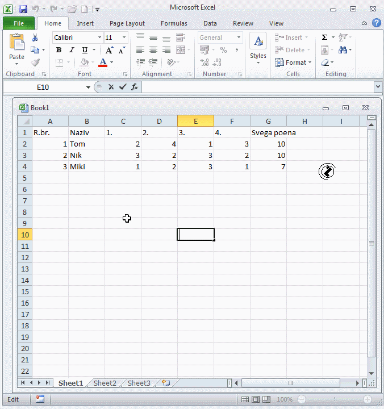Select the Format Painter brush

tap(35, 62)
